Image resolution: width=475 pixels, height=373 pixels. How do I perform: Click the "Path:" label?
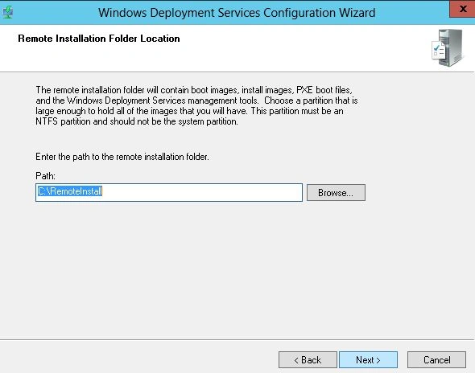tap(45, 176)
